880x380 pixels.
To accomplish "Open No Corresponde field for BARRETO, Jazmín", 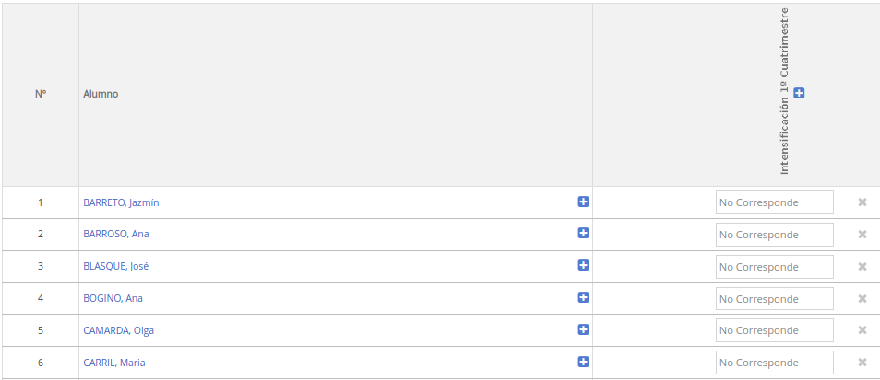I will tap(775, 202).
